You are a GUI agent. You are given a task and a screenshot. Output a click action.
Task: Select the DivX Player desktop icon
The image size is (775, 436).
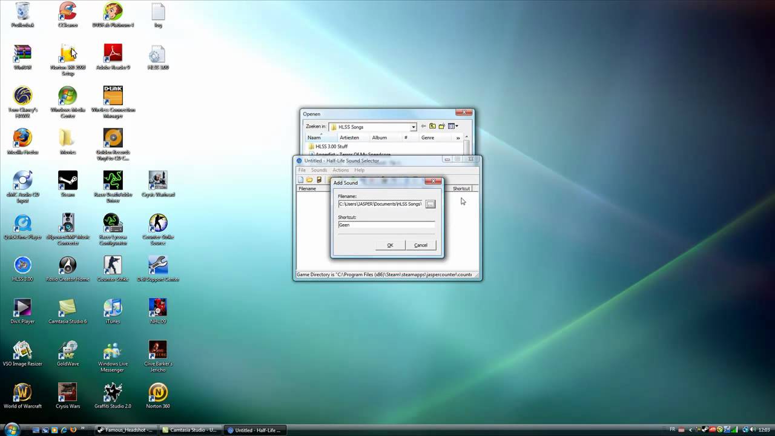pos(22,312)
